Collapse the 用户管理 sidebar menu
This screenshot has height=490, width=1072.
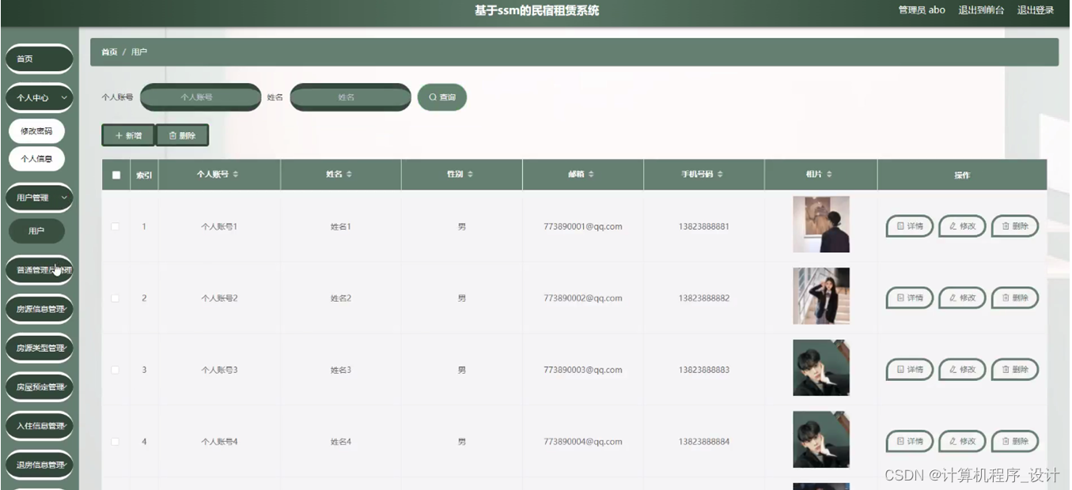click(x=40, y=198)
